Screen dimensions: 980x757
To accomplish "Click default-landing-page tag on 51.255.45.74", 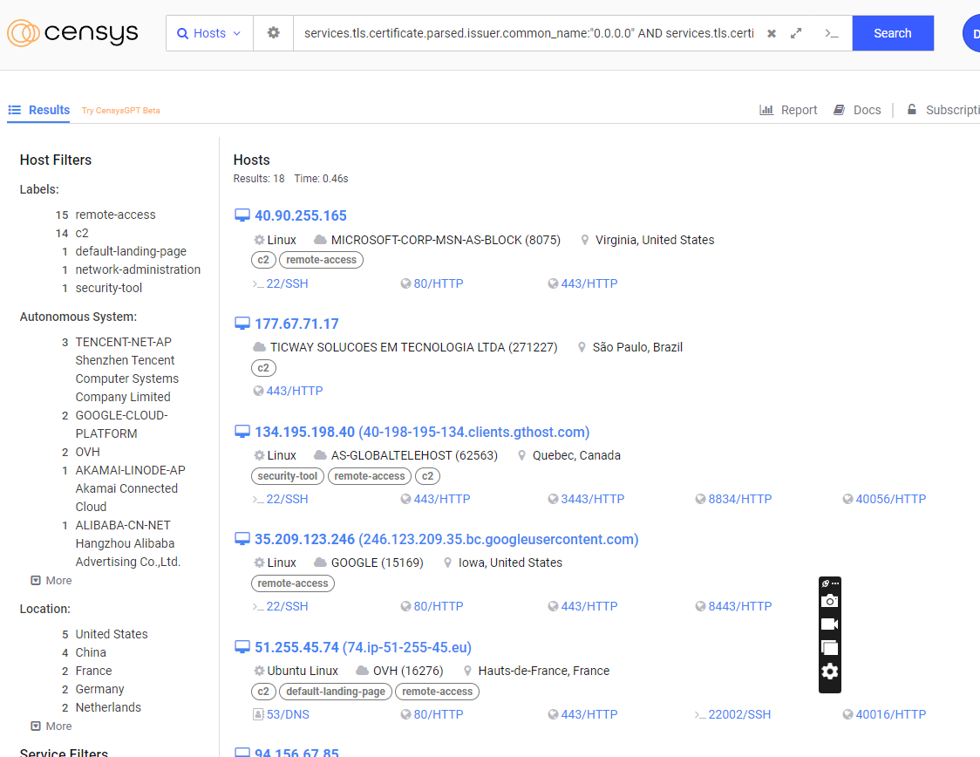I will pos(336,692).
